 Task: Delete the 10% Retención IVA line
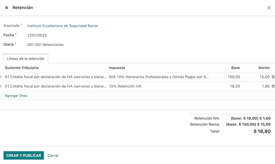pos(273,86)
